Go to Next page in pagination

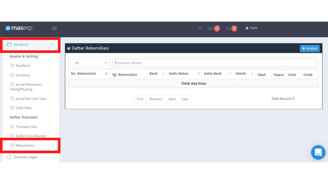pyautogui.click(x=172, y=99)
